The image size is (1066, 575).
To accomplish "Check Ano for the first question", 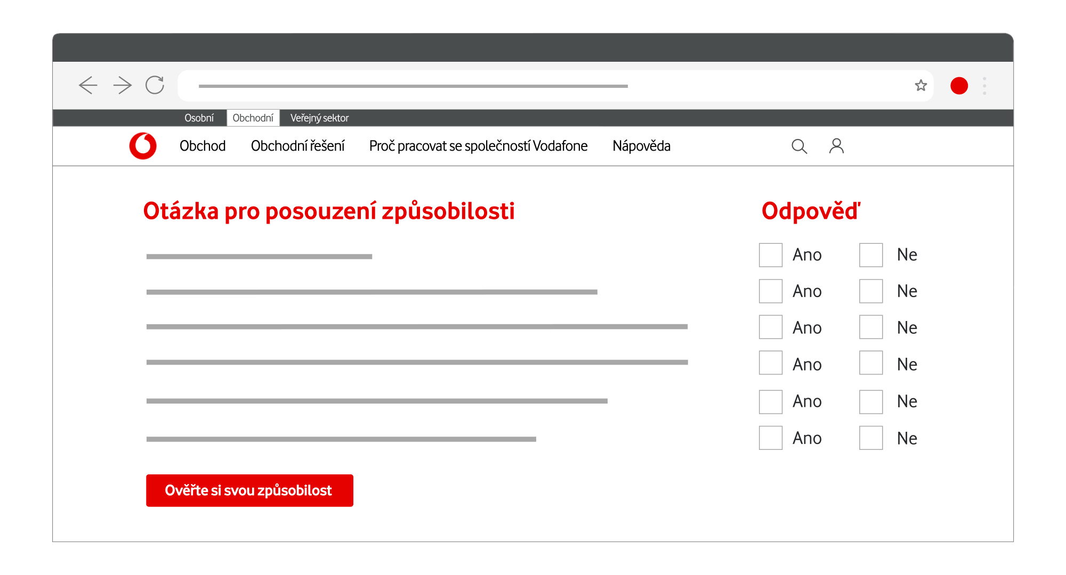I will coord(771,255).
